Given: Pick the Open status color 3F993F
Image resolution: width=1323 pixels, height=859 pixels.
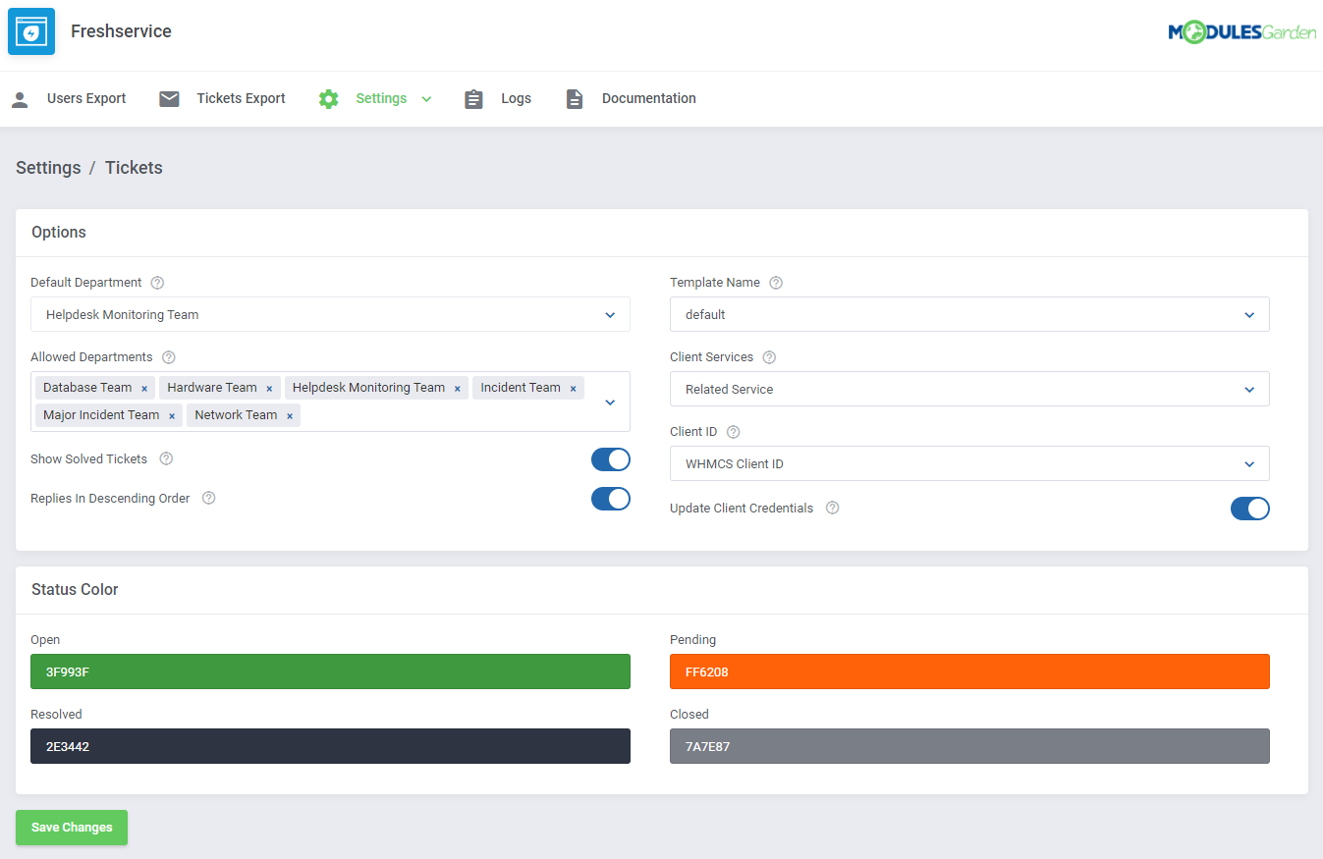Looking at the screenshot, I should pyautogui.click(x=330, y=671).
